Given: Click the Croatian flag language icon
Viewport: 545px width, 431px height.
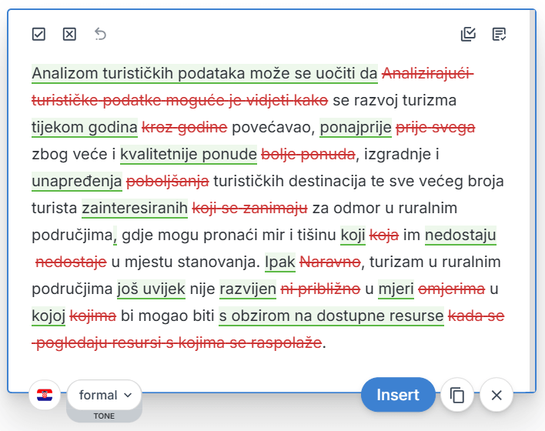Looking at the screenshot, I should coord(45,396).
